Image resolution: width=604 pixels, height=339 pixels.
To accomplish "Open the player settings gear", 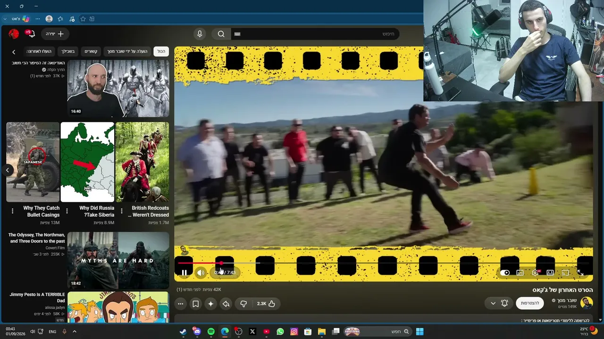I will click(x=535, y=273).
